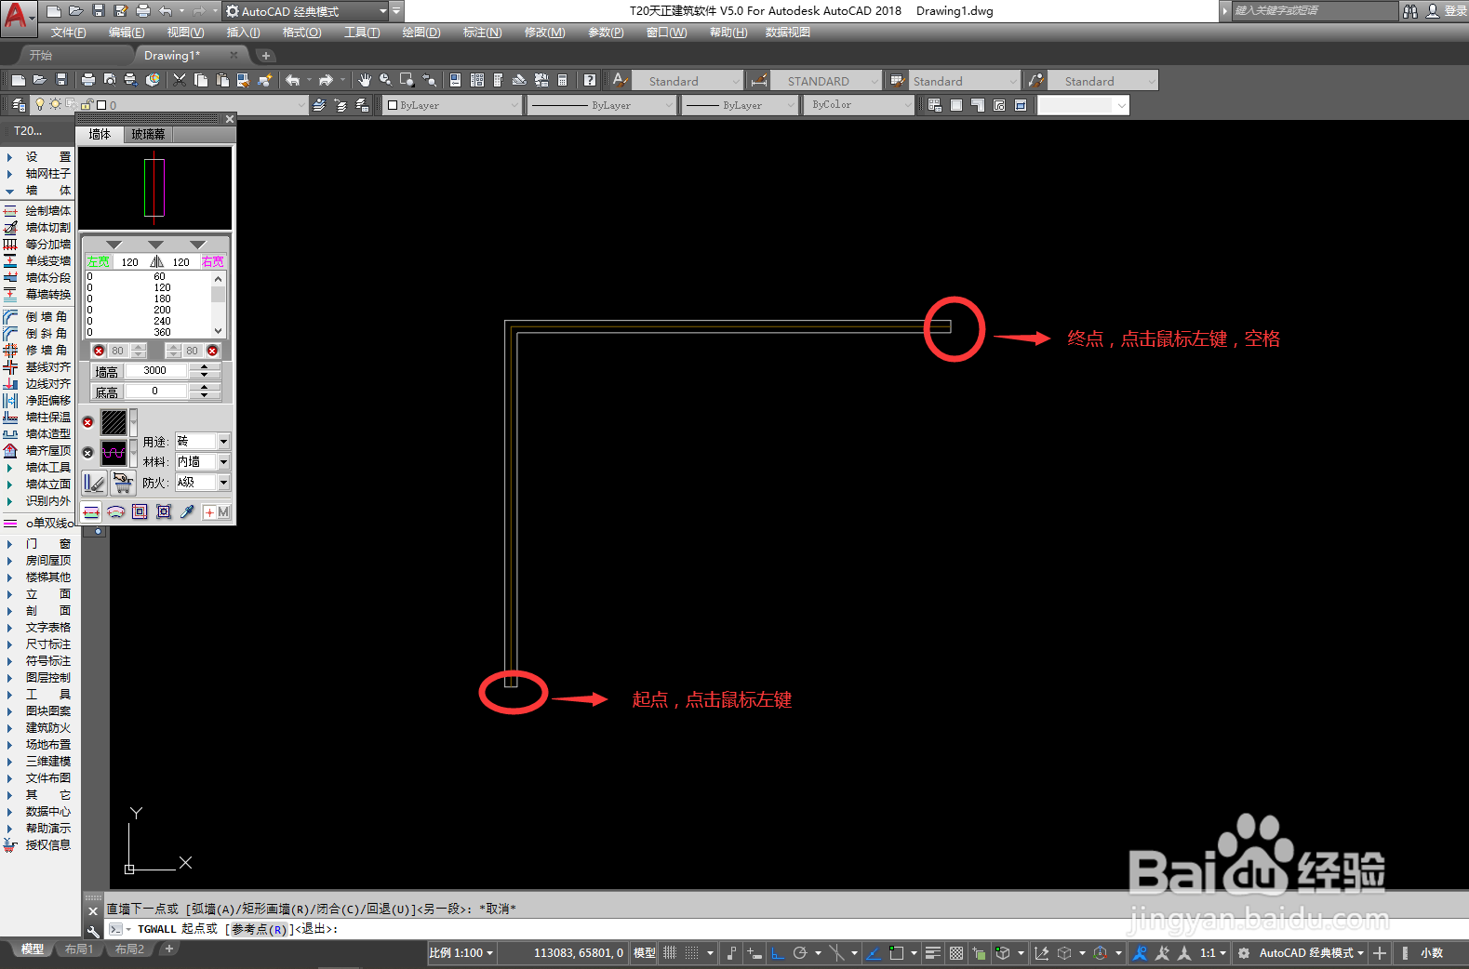Toggle layer 0 on/off lightbulb
Viewport: 1469px width, 969px height.
[40, 104]
